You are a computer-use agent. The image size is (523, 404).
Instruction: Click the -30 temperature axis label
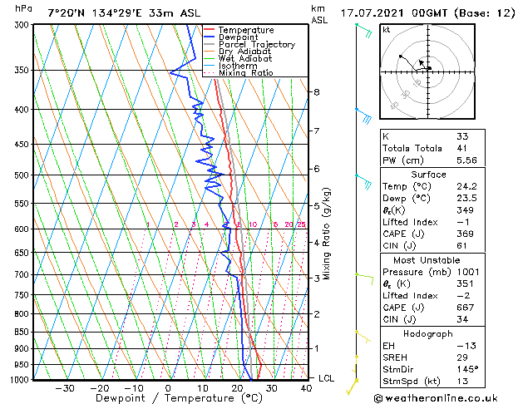coord(64,388)
